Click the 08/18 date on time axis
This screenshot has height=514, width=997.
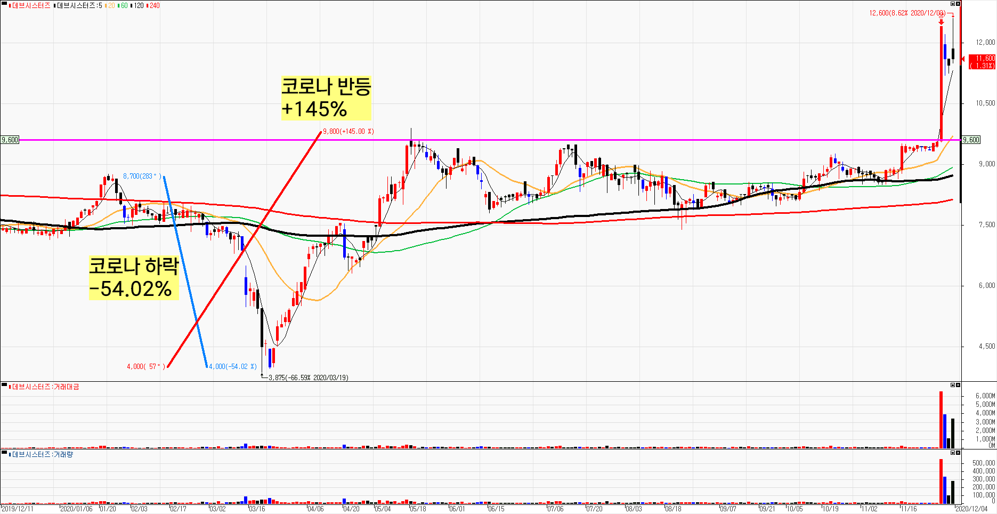point(672,509)
